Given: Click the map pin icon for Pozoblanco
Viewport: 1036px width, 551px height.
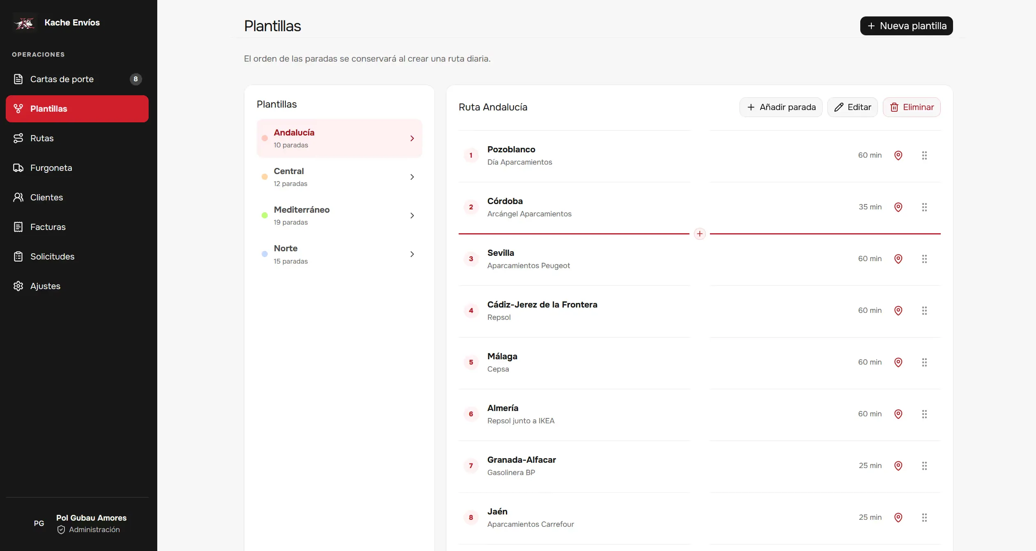Looking at the screenshot, I should (898, 155).
